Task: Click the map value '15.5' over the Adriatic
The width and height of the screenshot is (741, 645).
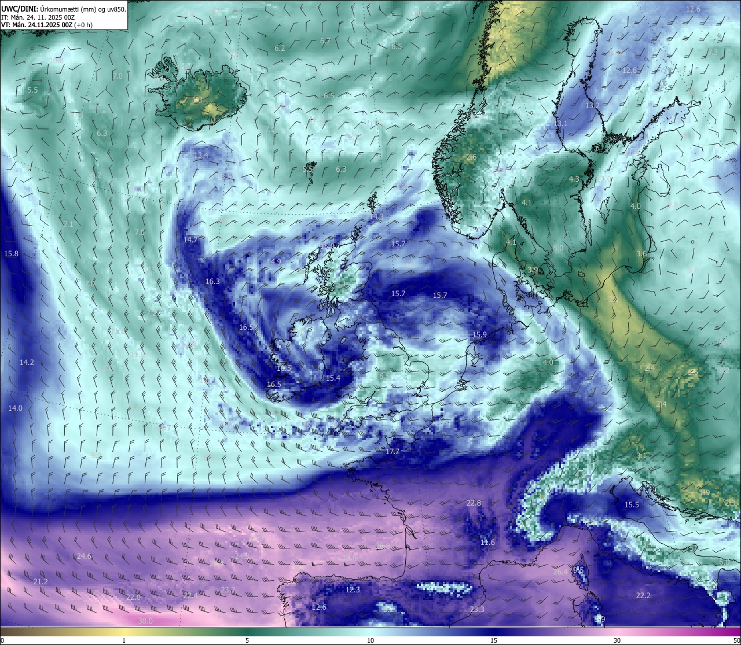Action: point(632,505)
